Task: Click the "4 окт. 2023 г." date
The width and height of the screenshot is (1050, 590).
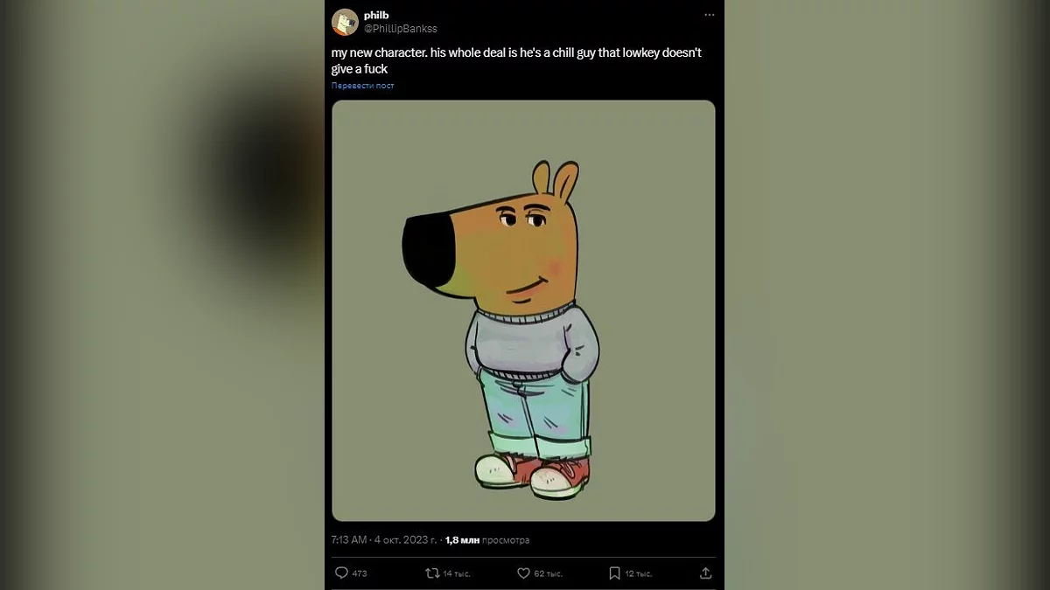Action: click(406, 540)
